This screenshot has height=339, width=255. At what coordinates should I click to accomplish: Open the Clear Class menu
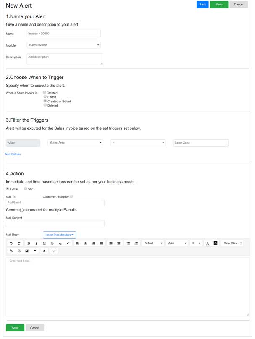pos(232,243)
